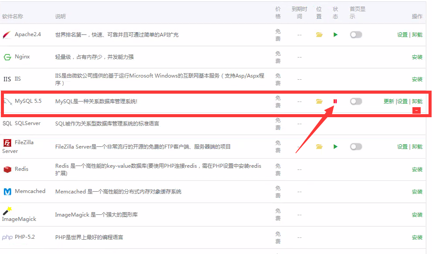The height and width of the screenshot is (254, 432).
Task: Click the SQLServer SQL logo icon
Action: 7,124
